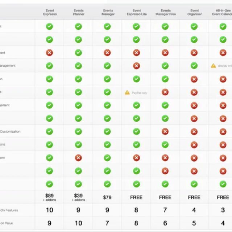
Task: Click the $89 + addons price
Action: (x=49, y=197)
